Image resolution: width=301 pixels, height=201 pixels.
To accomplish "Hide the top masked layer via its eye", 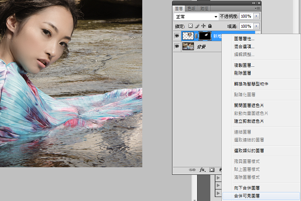I will pyautogui.click(x=177, y=36).
